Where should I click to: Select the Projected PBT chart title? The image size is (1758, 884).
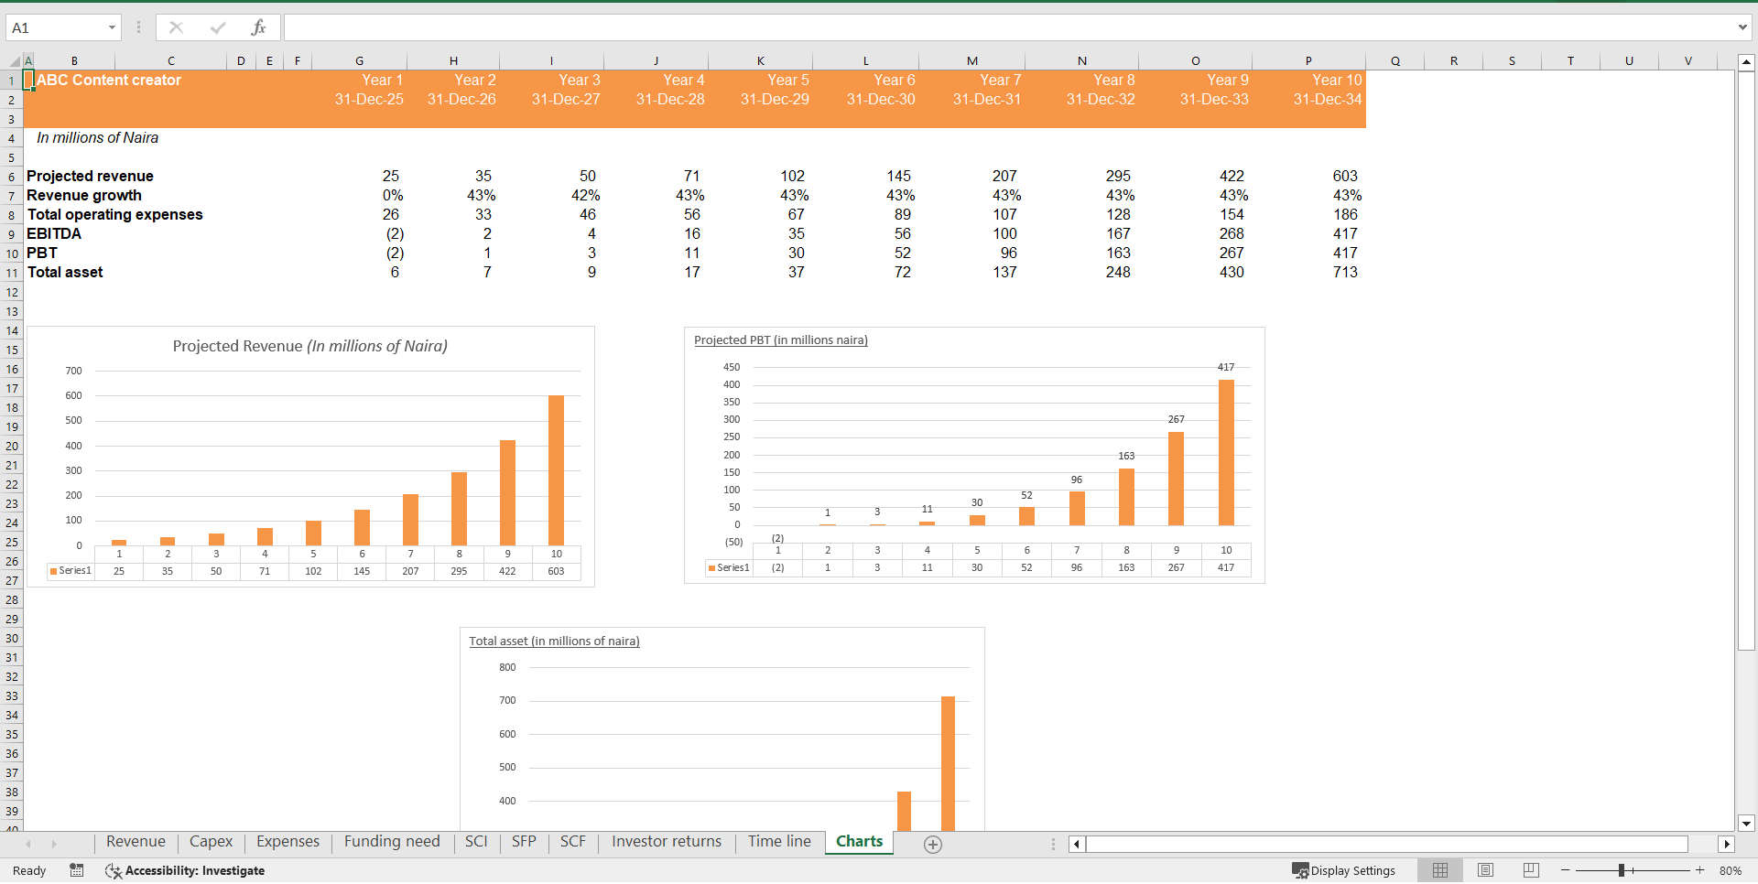coord(781,340)
